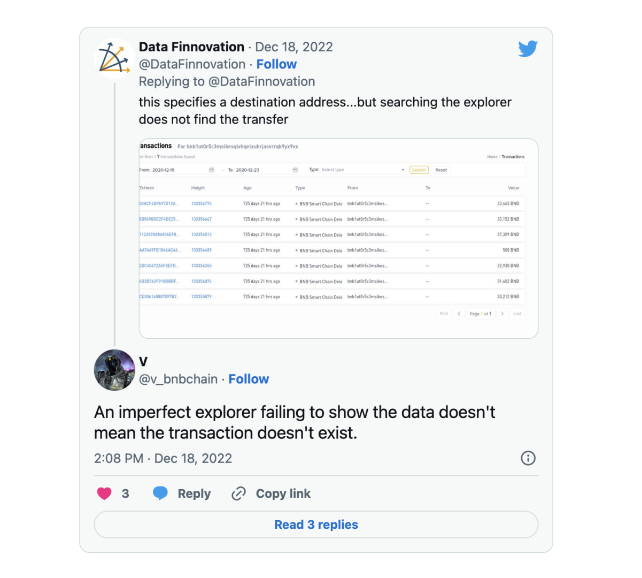The width and height of the screenshot is (642, 578).
Task: Click the 2:08 PM Dec 18, 2022 timestamp
Action: coord(163,459)
